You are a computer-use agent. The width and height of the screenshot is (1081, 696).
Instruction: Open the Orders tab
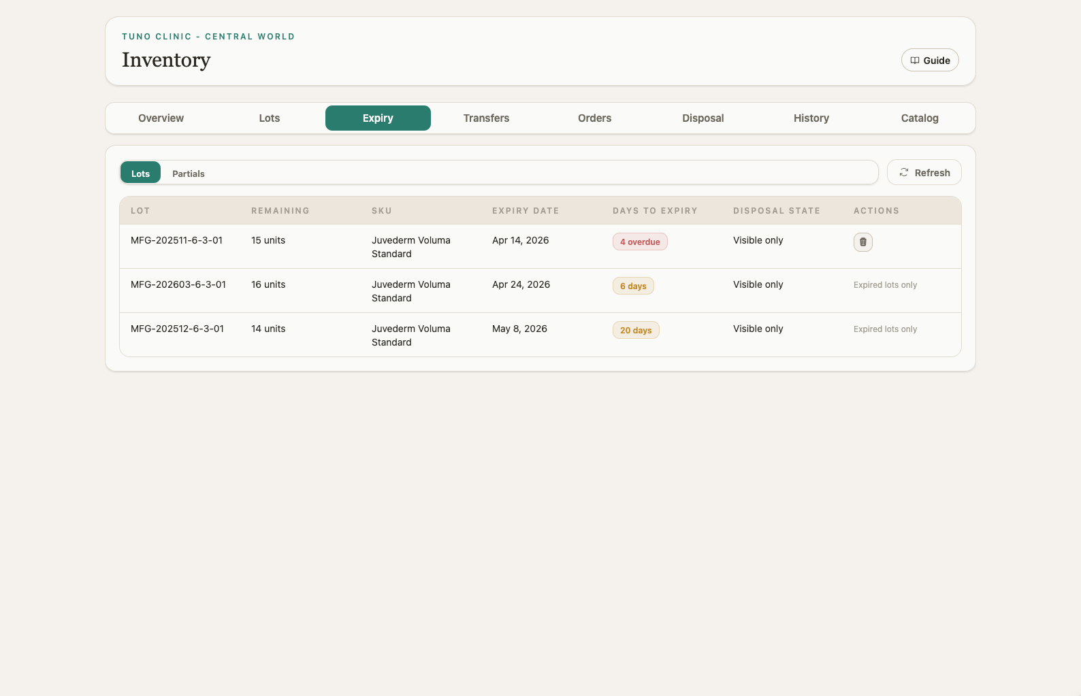595,118
